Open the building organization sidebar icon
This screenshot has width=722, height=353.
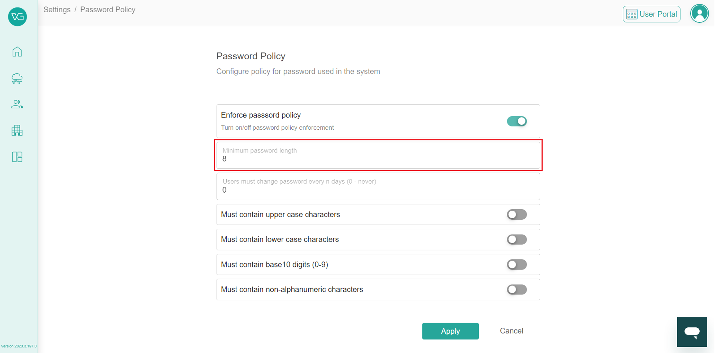(17, 130)
